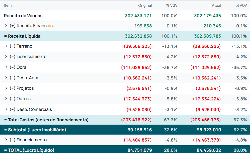The image size is (250, 153).
Task: Click the Item column header
Action: coord(8,5)
